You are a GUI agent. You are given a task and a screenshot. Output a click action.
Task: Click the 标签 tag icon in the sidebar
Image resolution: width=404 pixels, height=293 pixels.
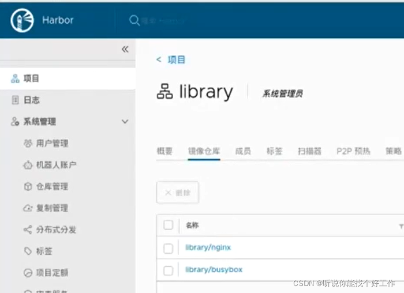28,251
